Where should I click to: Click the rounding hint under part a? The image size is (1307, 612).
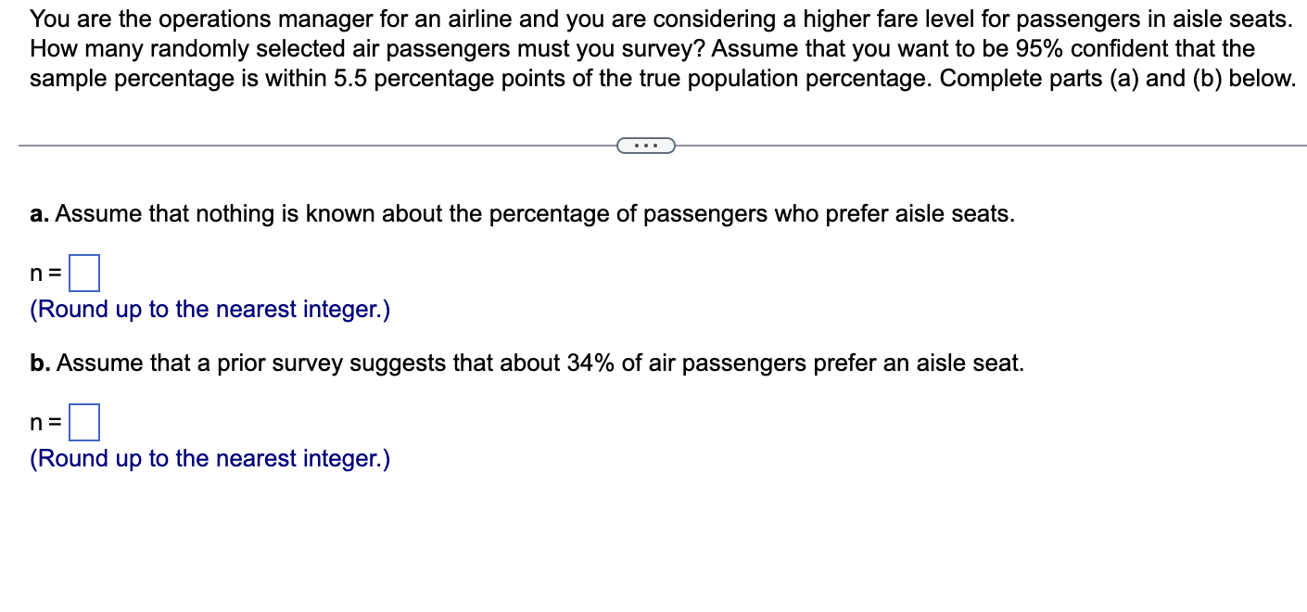pos(210,310)
